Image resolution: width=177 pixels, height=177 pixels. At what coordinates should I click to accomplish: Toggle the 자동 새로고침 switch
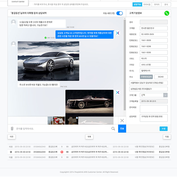pyautogui.click(x=119, y=13)
